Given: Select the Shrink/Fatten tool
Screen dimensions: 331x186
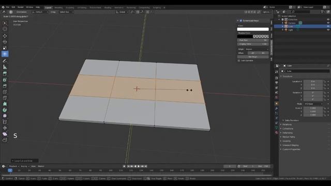Looking at the screenshot, I should pos(5,128).
